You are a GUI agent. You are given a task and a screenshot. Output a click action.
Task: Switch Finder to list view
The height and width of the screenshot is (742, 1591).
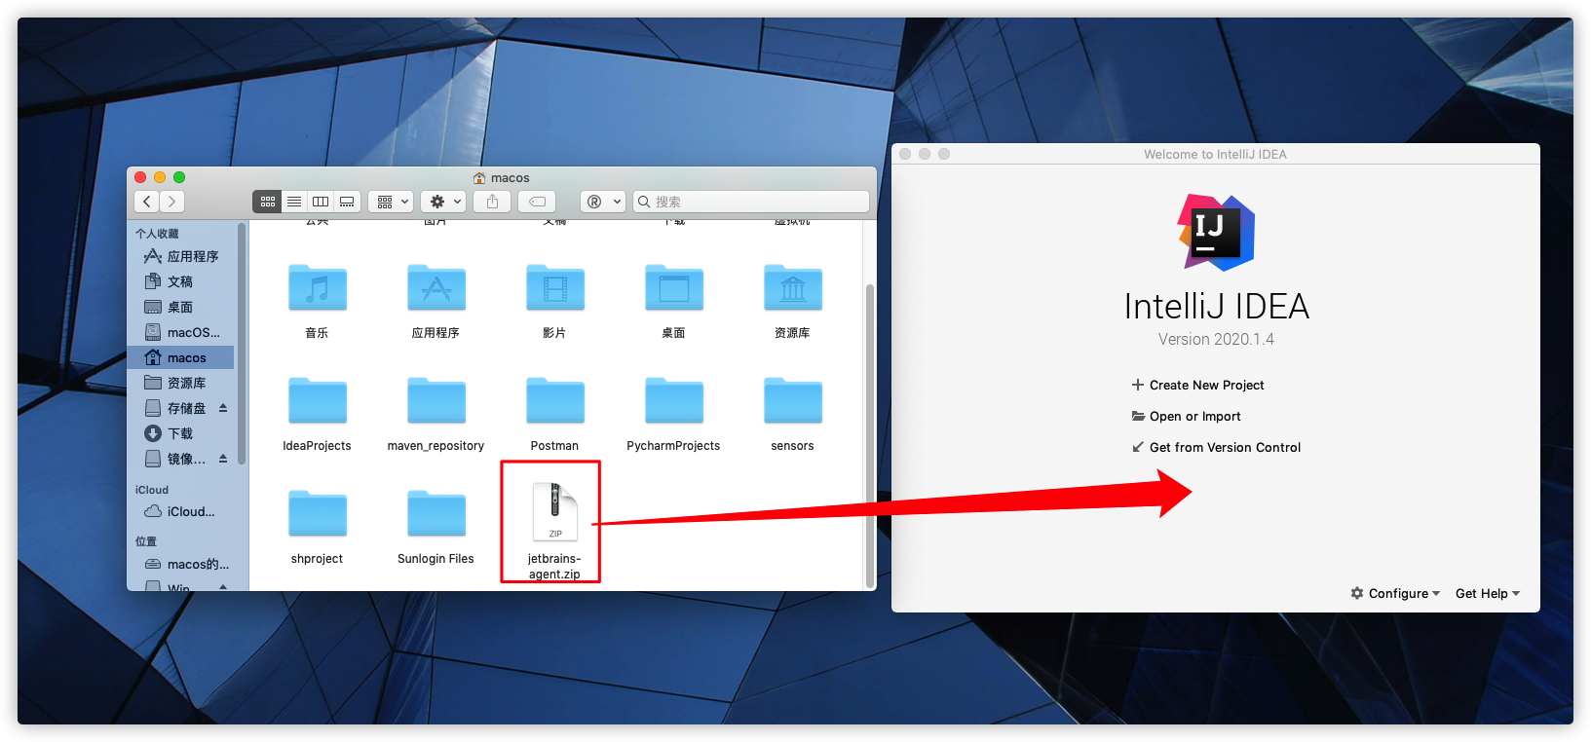(293, 202)
